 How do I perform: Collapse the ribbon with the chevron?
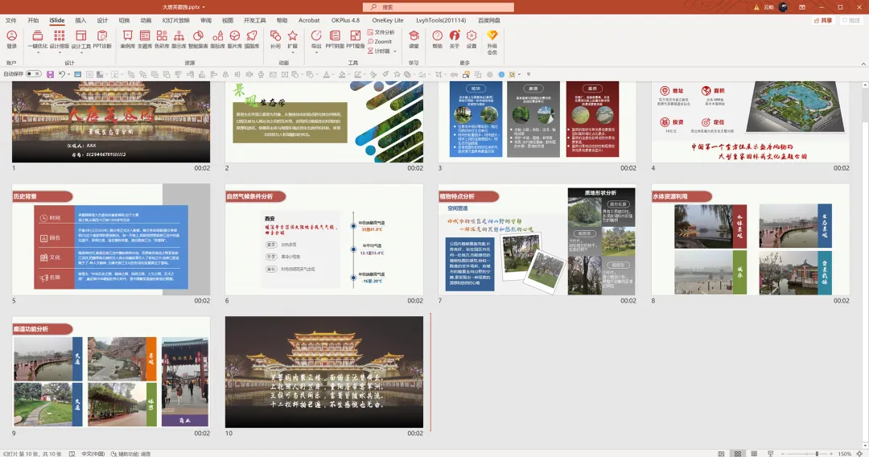pos(863,63)
